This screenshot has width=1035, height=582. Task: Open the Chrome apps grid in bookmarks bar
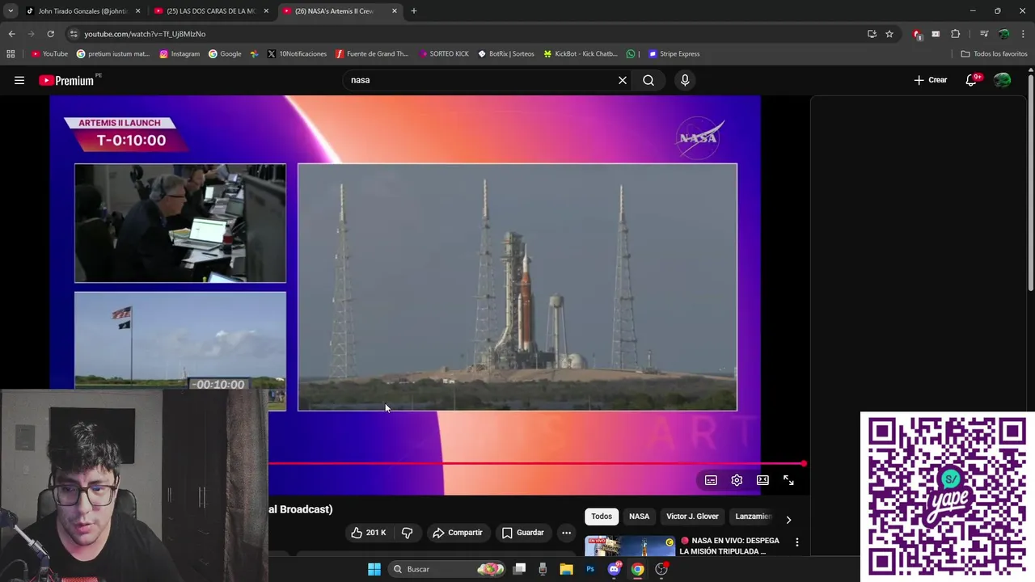click(11, 54)
